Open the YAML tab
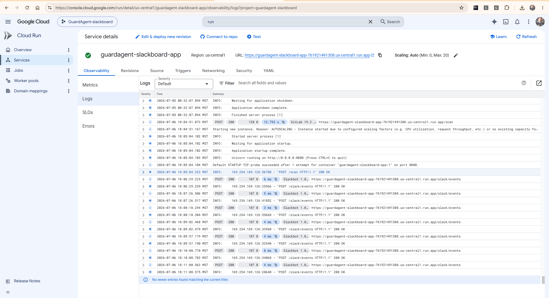549x298 pixels. tap(269, 71)
